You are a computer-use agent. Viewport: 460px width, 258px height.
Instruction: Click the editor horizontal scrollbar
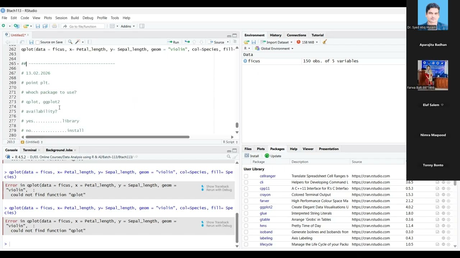[x=107, y=137]
